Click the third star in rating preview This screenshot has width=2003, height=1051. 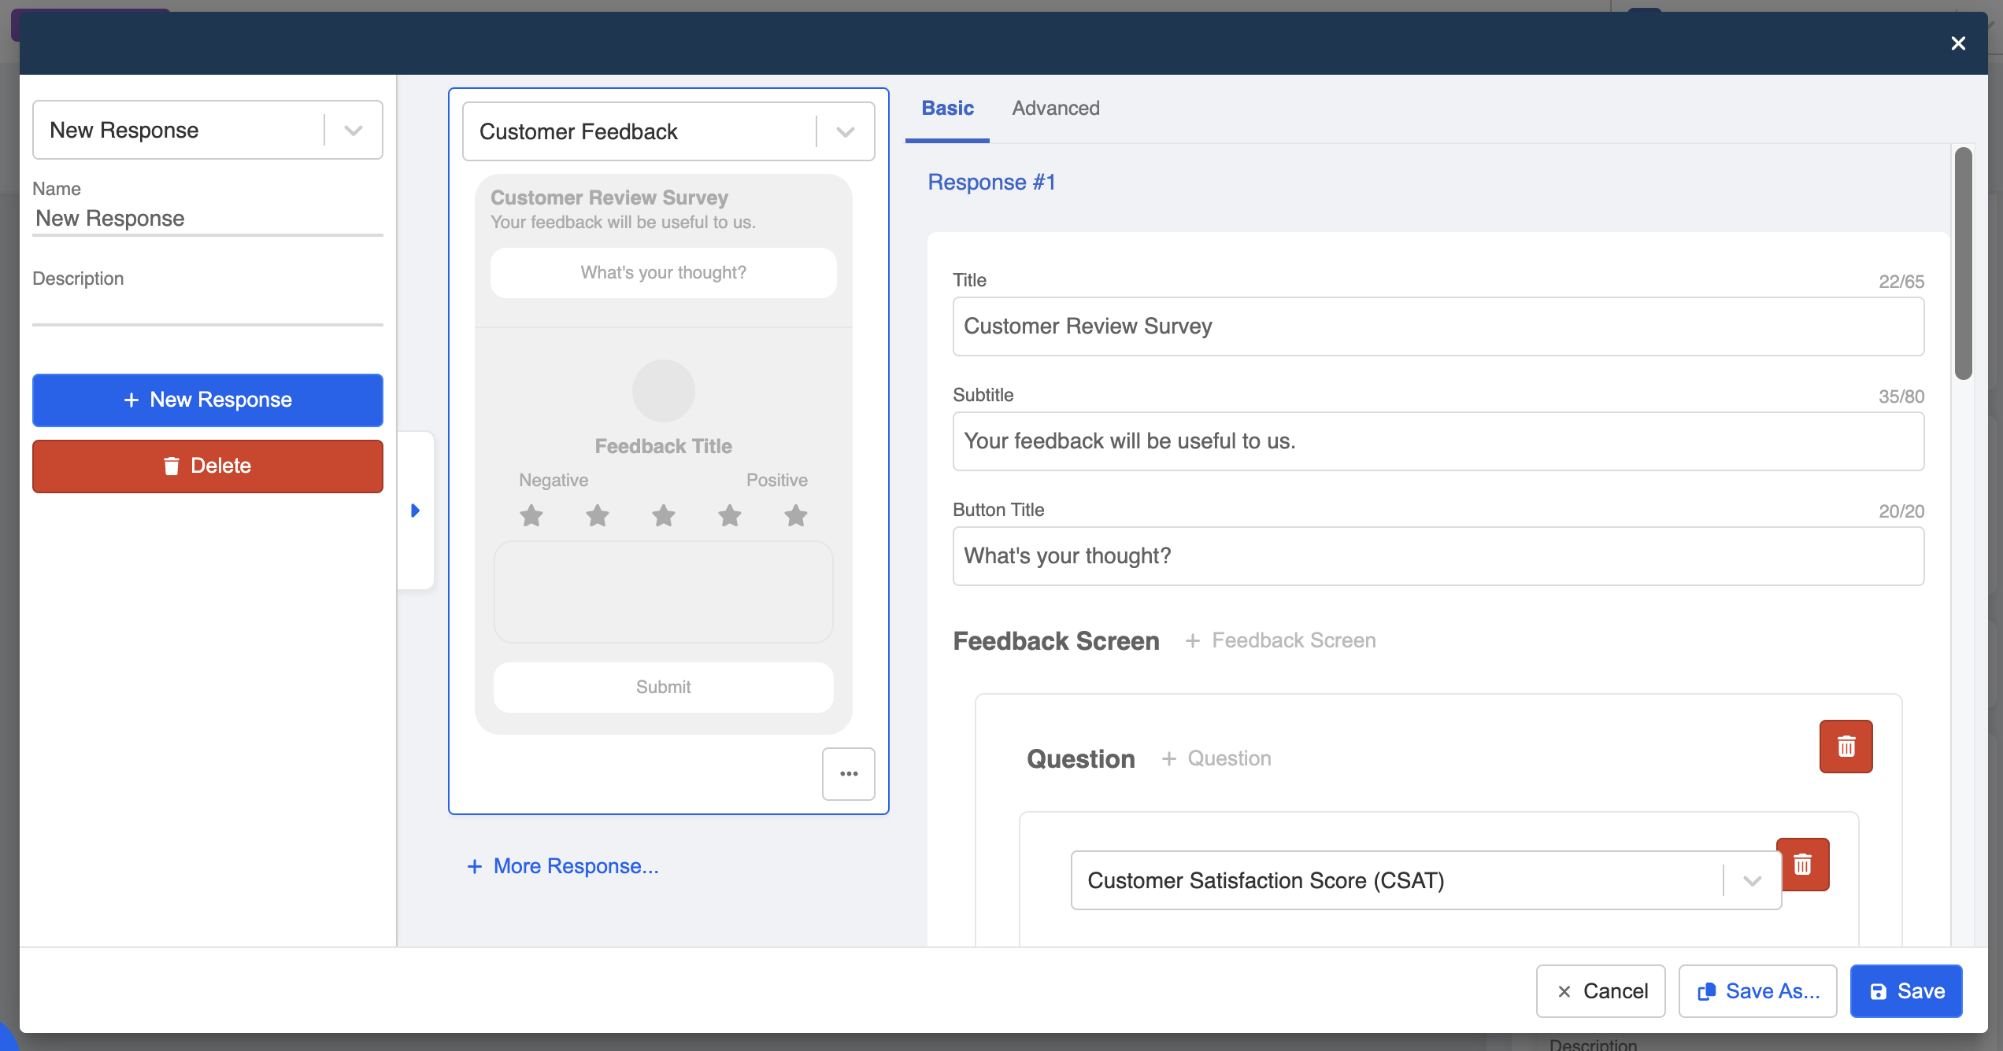[664, 516]
